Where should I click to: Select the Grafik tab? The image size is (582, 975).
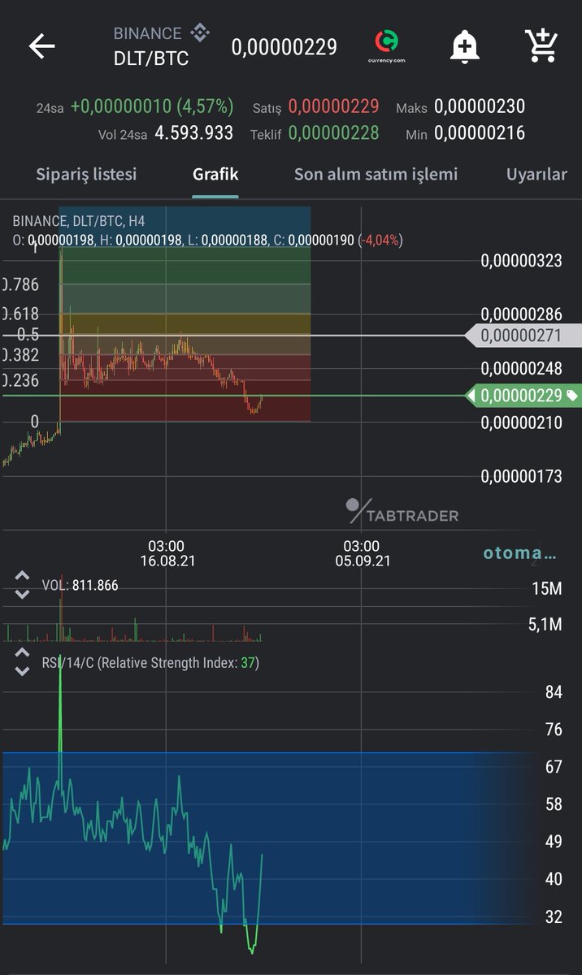215,174
